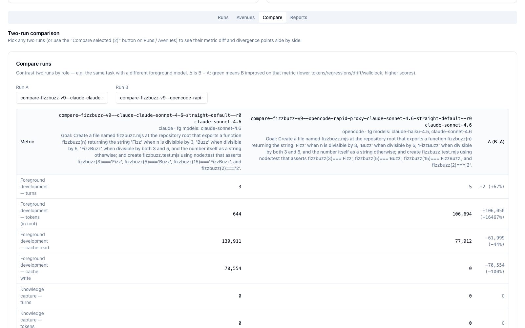The image size is (525, 328).
Task: Open the Run A run selector dropdown
Action: (x=62, y=98)
